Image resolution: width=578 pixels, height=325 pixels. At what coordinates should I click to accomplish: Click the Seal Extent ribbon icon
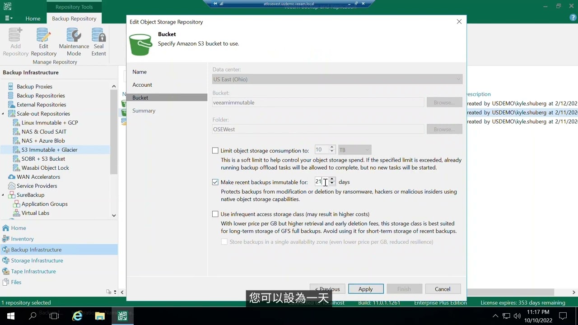point(98,42)
